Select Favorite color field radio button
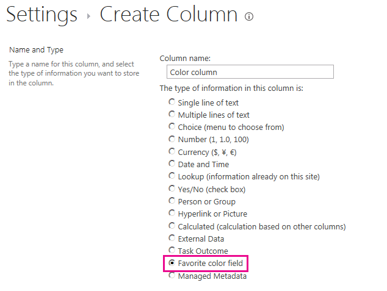 172,264
